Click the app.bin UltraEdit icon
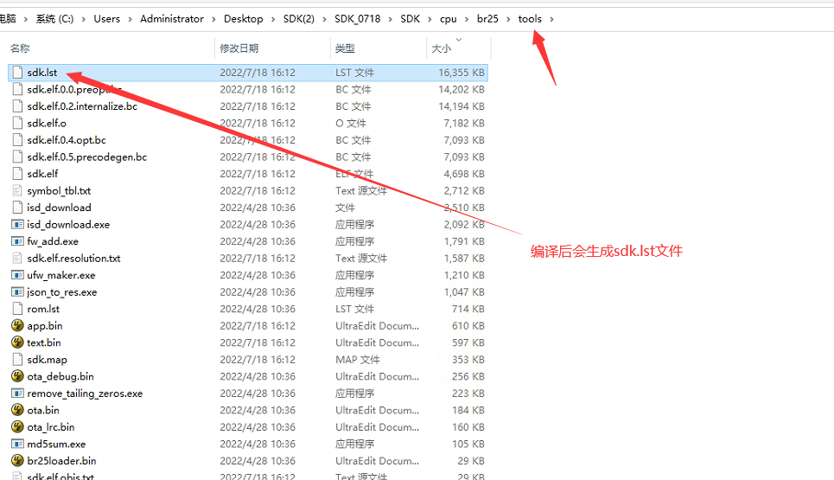 pos(17,326)
